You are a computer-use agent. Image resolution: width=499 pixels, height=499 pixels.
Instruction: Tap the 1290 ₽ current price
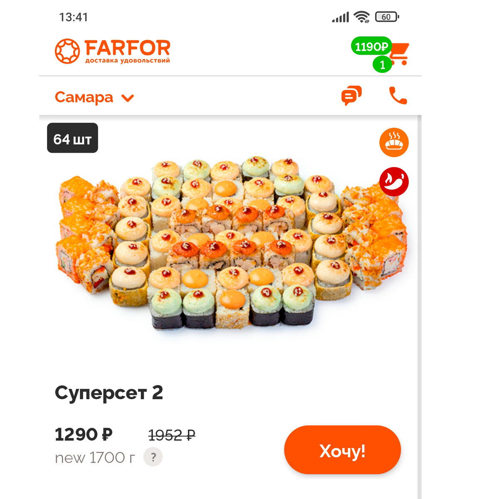84,435
